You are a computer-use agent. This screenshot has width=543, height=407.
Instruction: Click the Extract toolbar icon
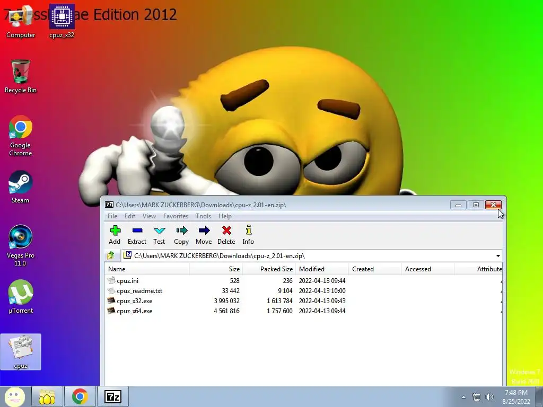coord(137,231)
